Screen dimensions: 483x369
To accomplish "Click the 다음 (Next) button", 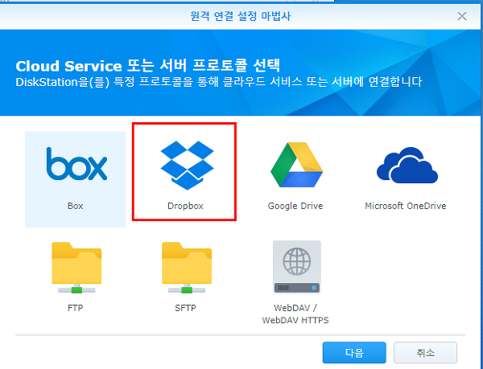I will [x=354, y=352].
